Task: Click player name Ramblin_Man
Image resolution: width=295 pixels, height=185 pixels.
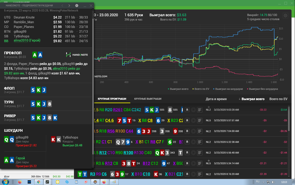Action: 24,22
